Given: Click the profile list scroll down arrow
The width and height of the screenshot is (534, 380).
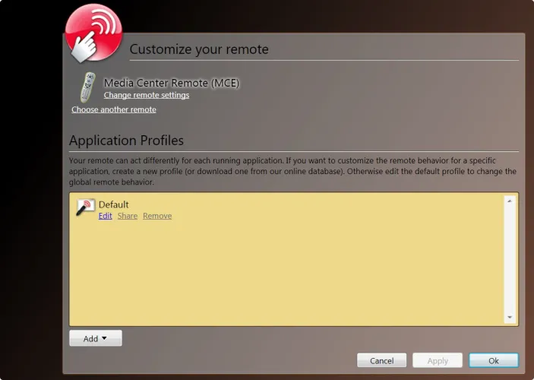Looking at the screenshot, I should pos(510,318).
